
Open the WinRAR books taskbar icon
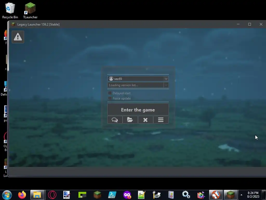(201, 195)
